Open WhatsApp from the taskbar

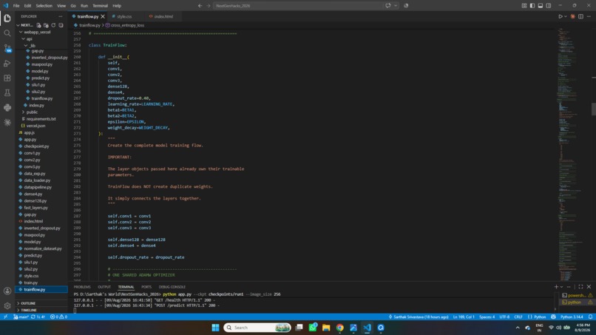point(313,328)
